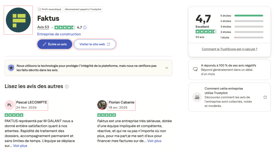Viewport: 278px width, 150px height.
Task: Click the Faktus company name heading
Action: tap(48, 18)
